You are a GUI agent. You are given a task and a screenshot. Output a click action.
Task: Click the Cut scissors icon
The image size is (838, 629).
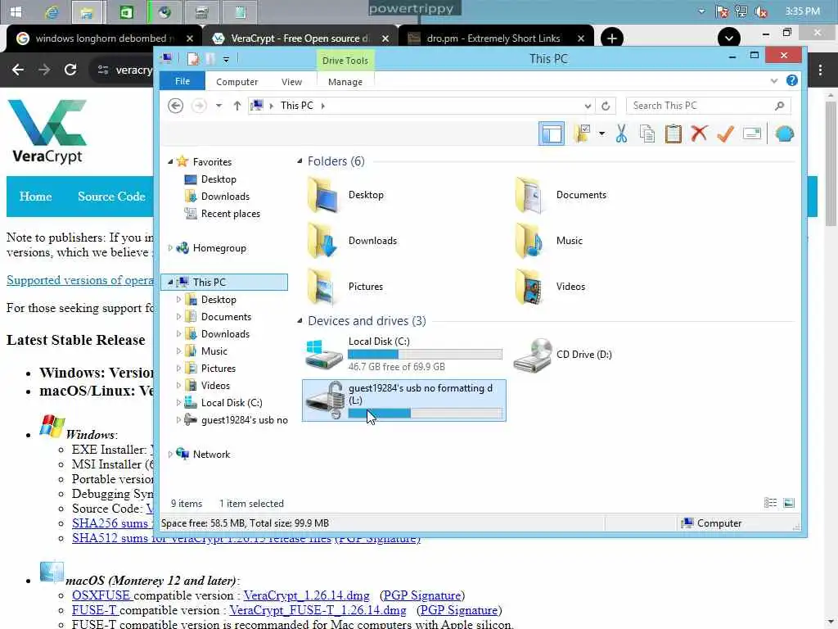pyautogui.click(x=621, y=133)
